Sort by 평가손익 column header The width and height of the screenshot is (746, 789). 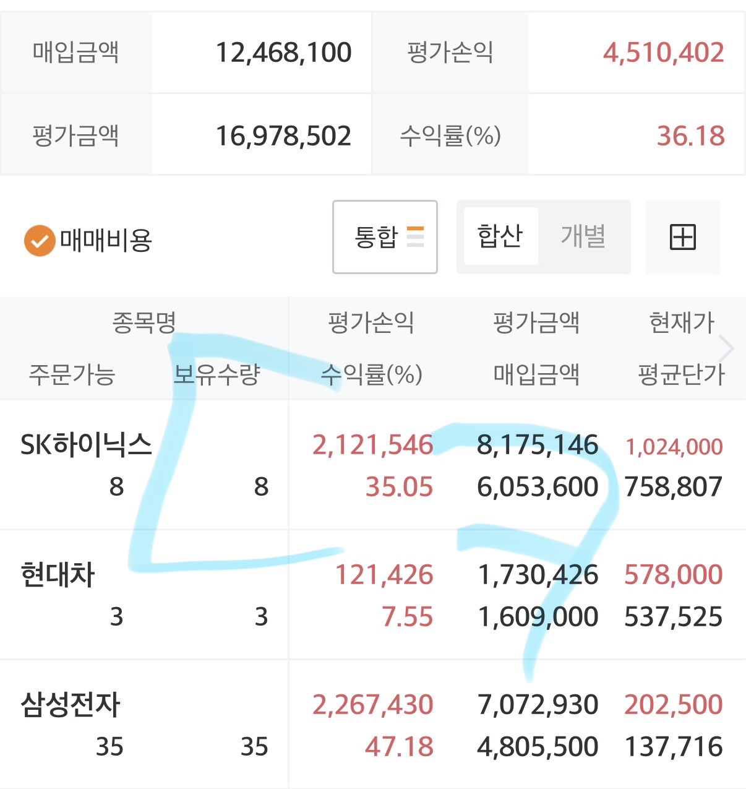[371, 322]
